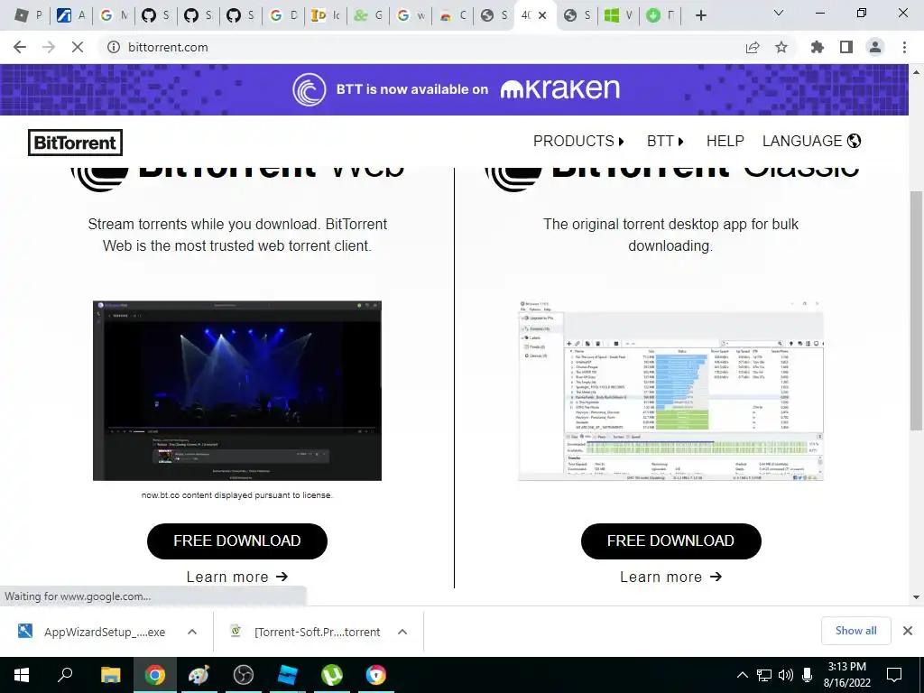Click the page vertical scrollbar thumb
Viewport: 924px width, 693px height.
[x=916, y=310]
